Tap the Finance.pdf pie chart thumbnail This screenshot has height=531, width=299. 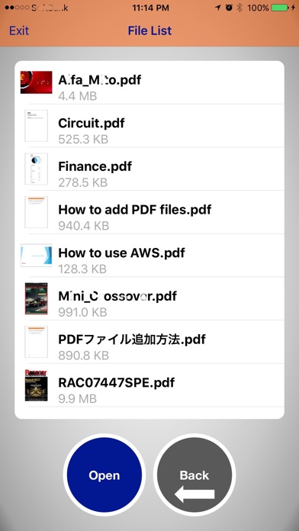coord(37,169)
